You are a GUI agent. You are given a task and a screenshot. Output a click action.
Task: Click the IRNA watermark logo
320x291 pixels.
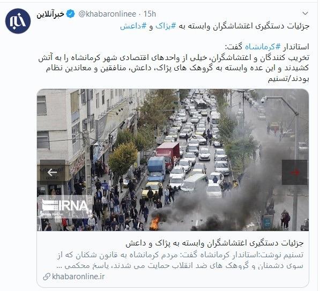click(x=65, y=206)
